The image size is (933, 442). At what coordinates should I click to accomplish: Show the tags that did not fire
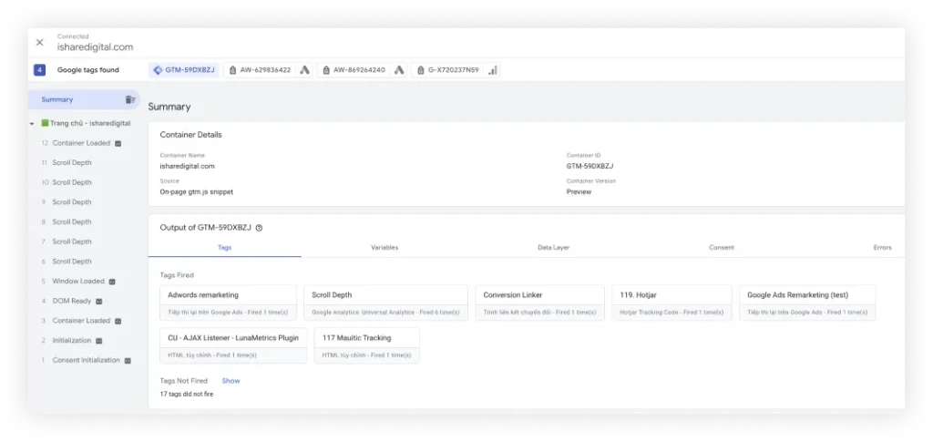coord(231,381)
